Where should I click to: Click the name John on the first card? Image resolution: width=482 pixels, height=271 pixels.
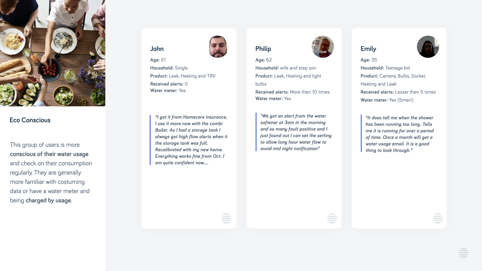pos(157,49)
